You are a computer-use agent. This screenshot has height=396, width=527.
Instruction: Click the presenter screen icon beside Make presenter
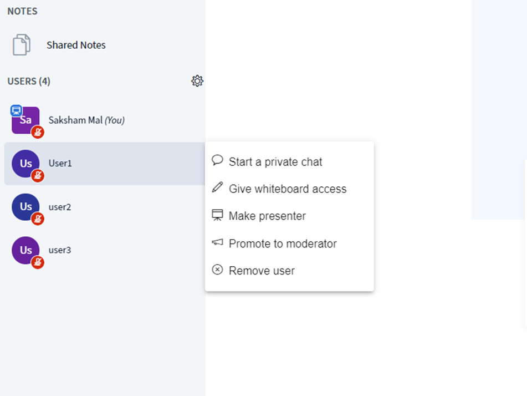tap(217, 215)
